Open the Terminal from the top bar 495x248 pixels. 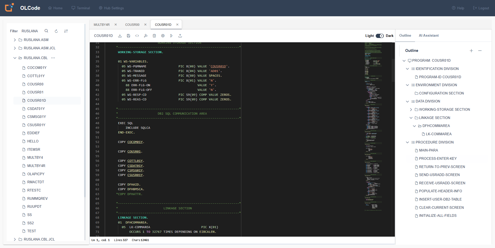point(81,8)
